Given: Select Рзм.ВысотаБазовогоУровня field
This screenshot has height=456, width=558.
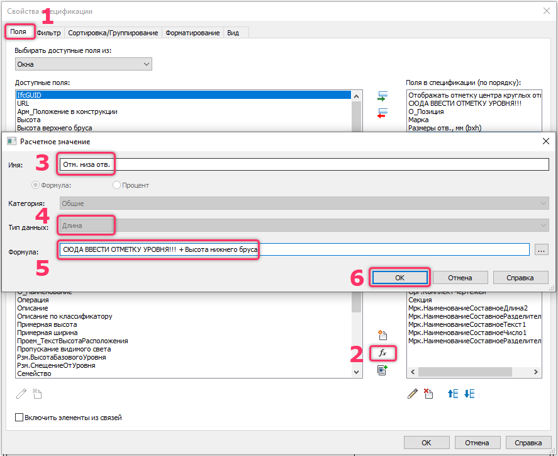Looking at the screenshot, I should [184, 357].
